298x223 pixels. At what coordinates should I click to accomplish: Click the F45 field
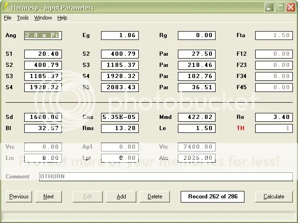[274, 88]
